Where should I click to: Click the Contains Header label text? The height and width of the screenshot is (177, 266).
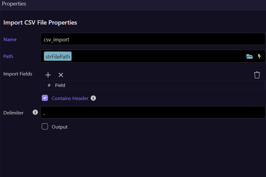click(70, 98)
